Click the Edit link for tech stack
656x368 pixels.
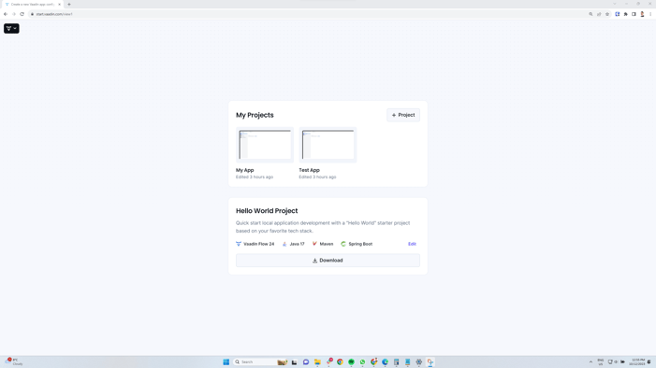pyautogui.click(x=412, y=244)
